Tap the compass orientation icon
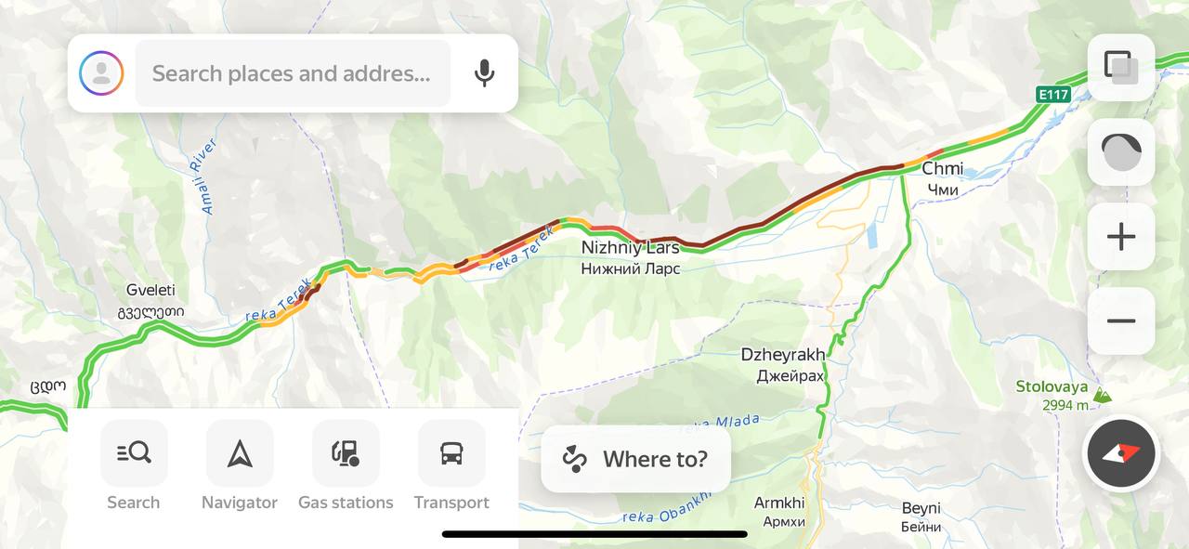Screen dimensions: 1189x549 point(1121,454)
